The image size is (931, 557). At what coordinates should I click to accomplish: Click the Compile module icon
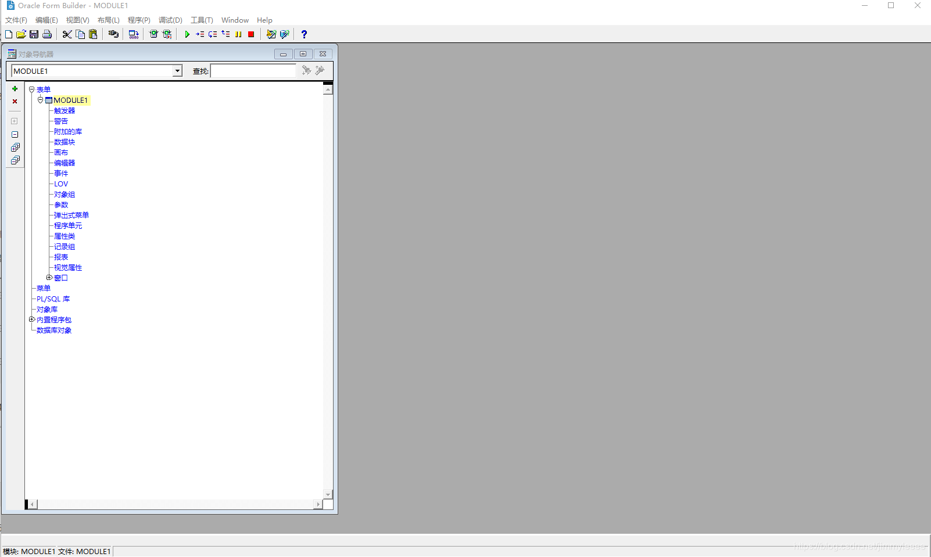point(134,34)
